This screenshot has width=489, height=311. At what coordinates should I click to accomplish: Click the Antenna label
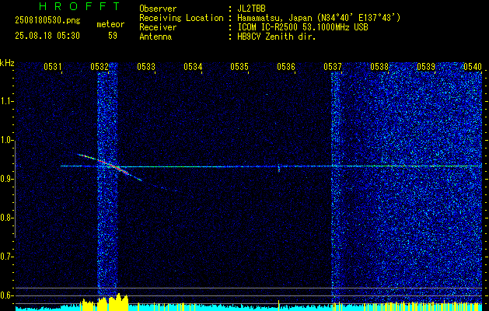[x=155, y=37]
